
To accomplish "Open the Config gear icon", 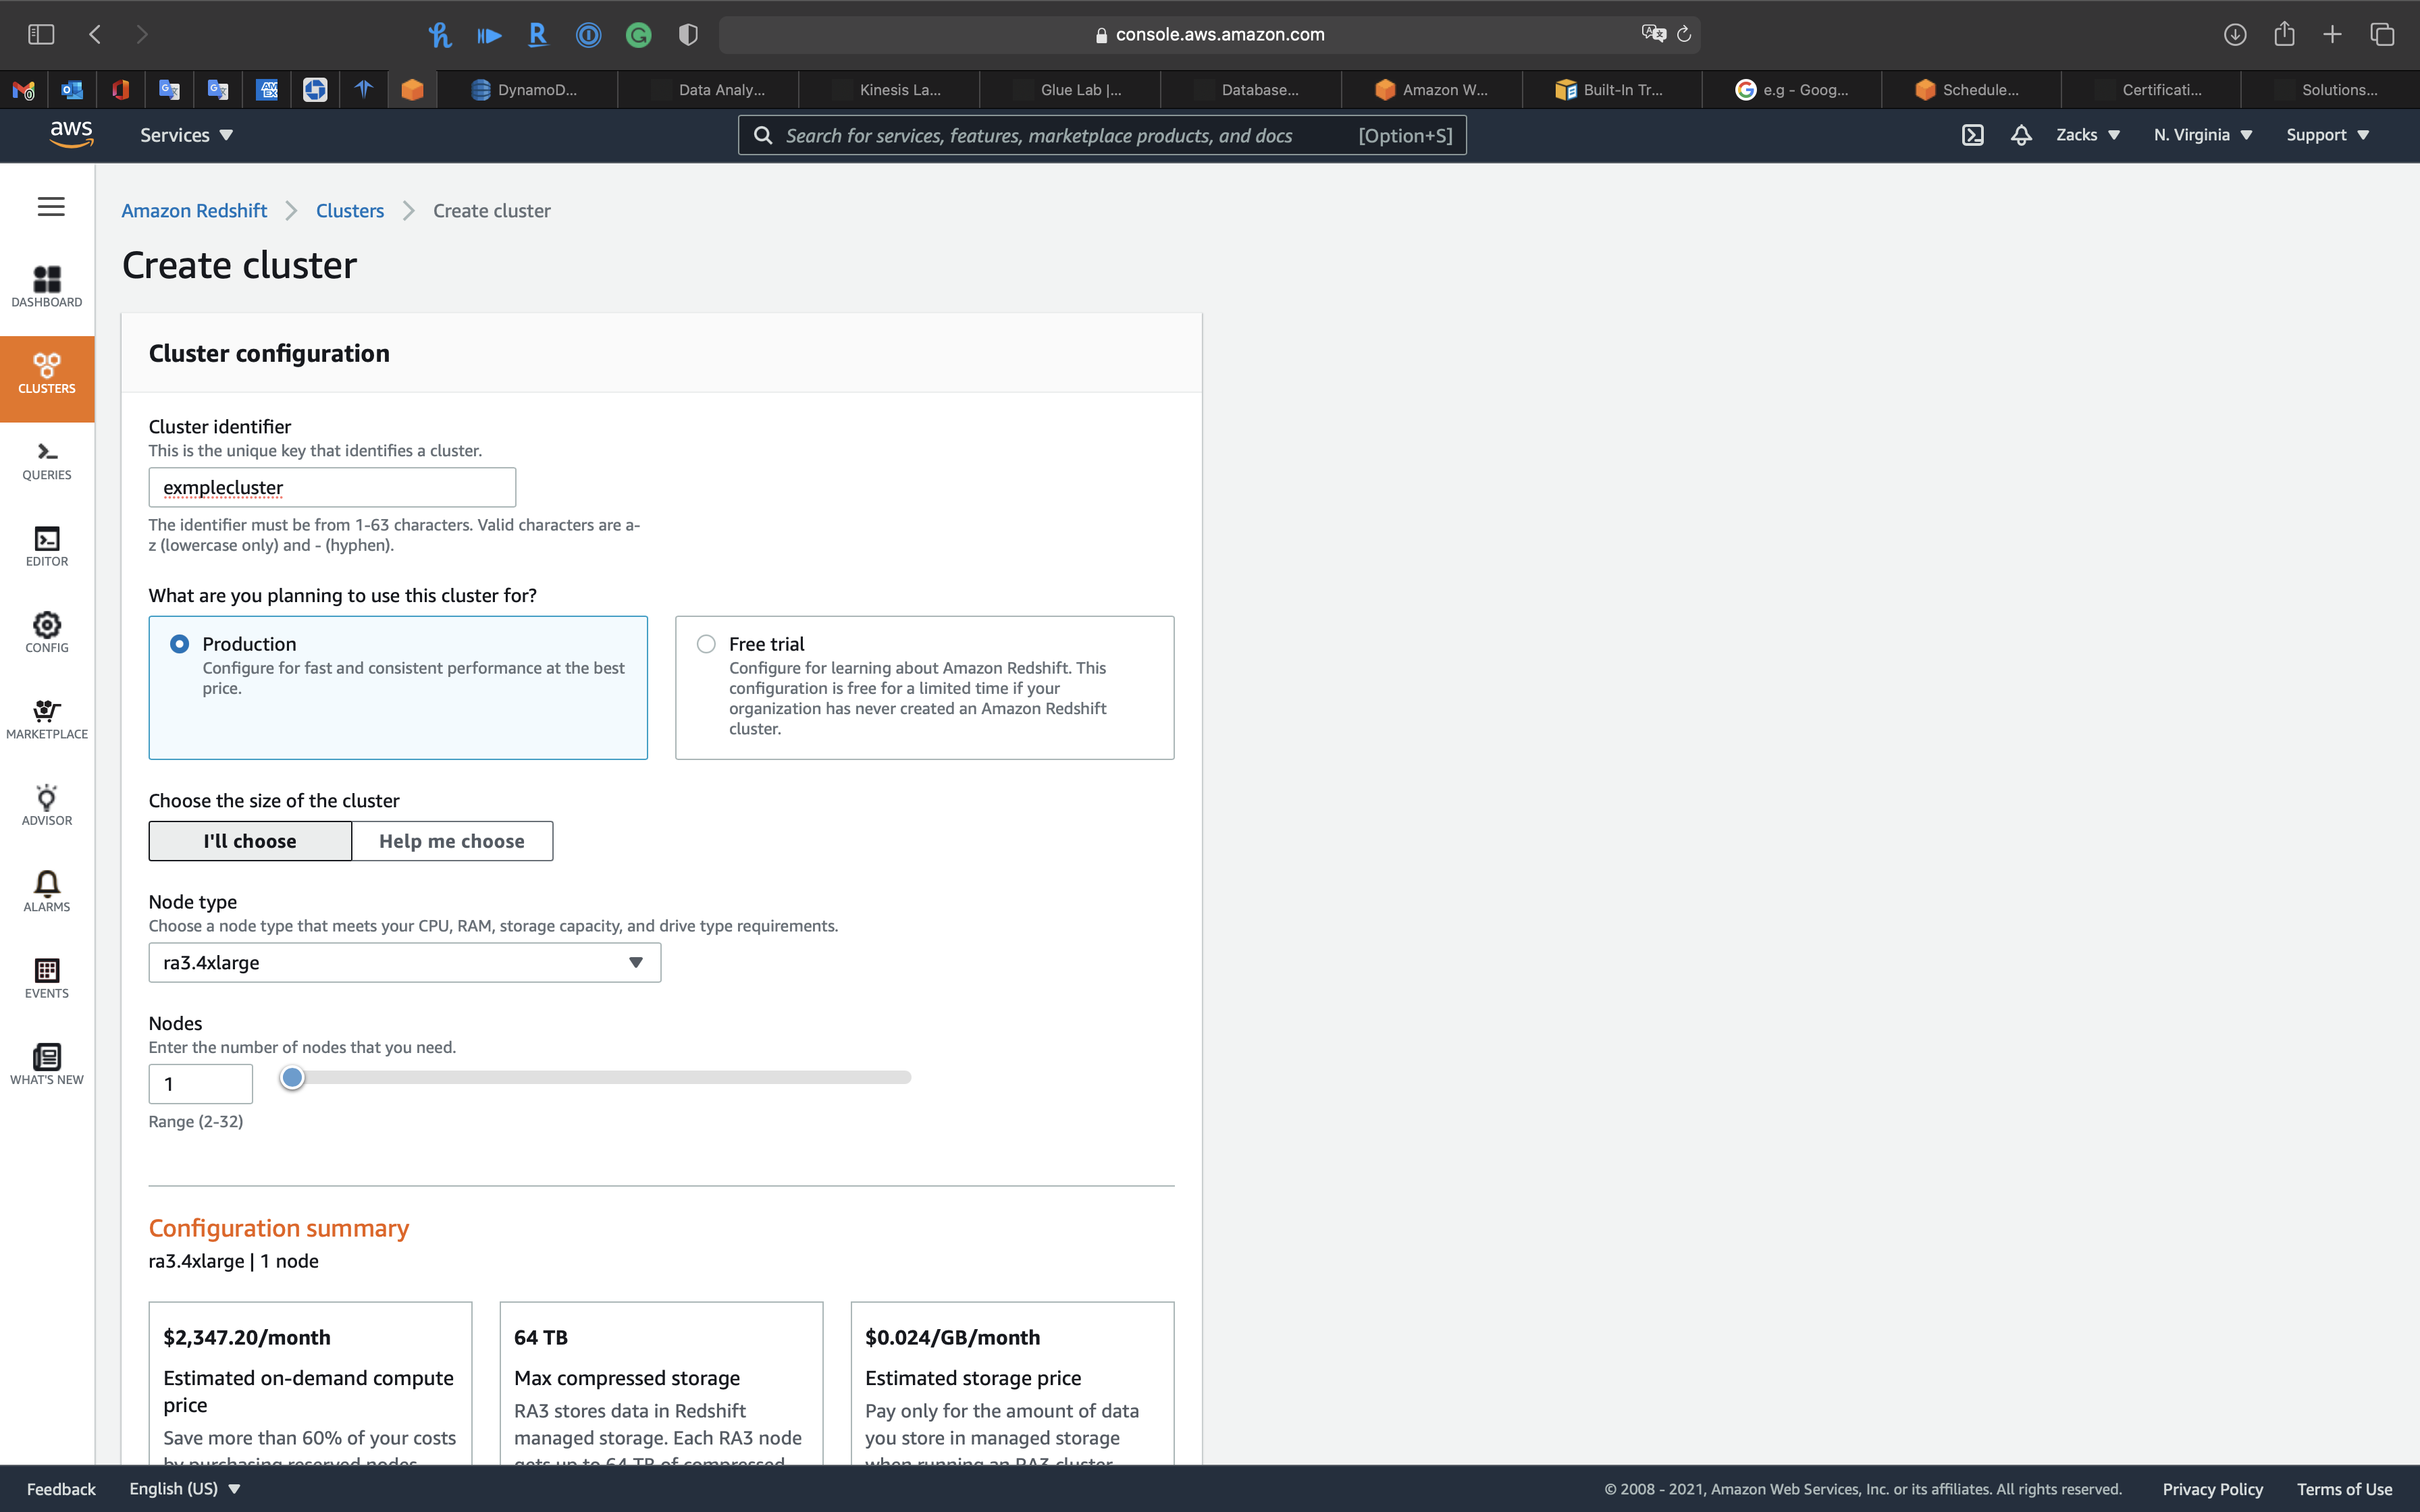I will pyautogui.click(x=47, y=632).
